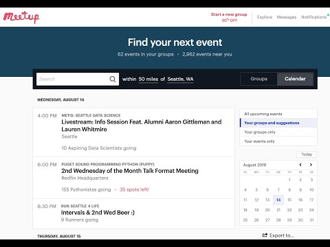Select Your groups only filter

tap(278, 132)
